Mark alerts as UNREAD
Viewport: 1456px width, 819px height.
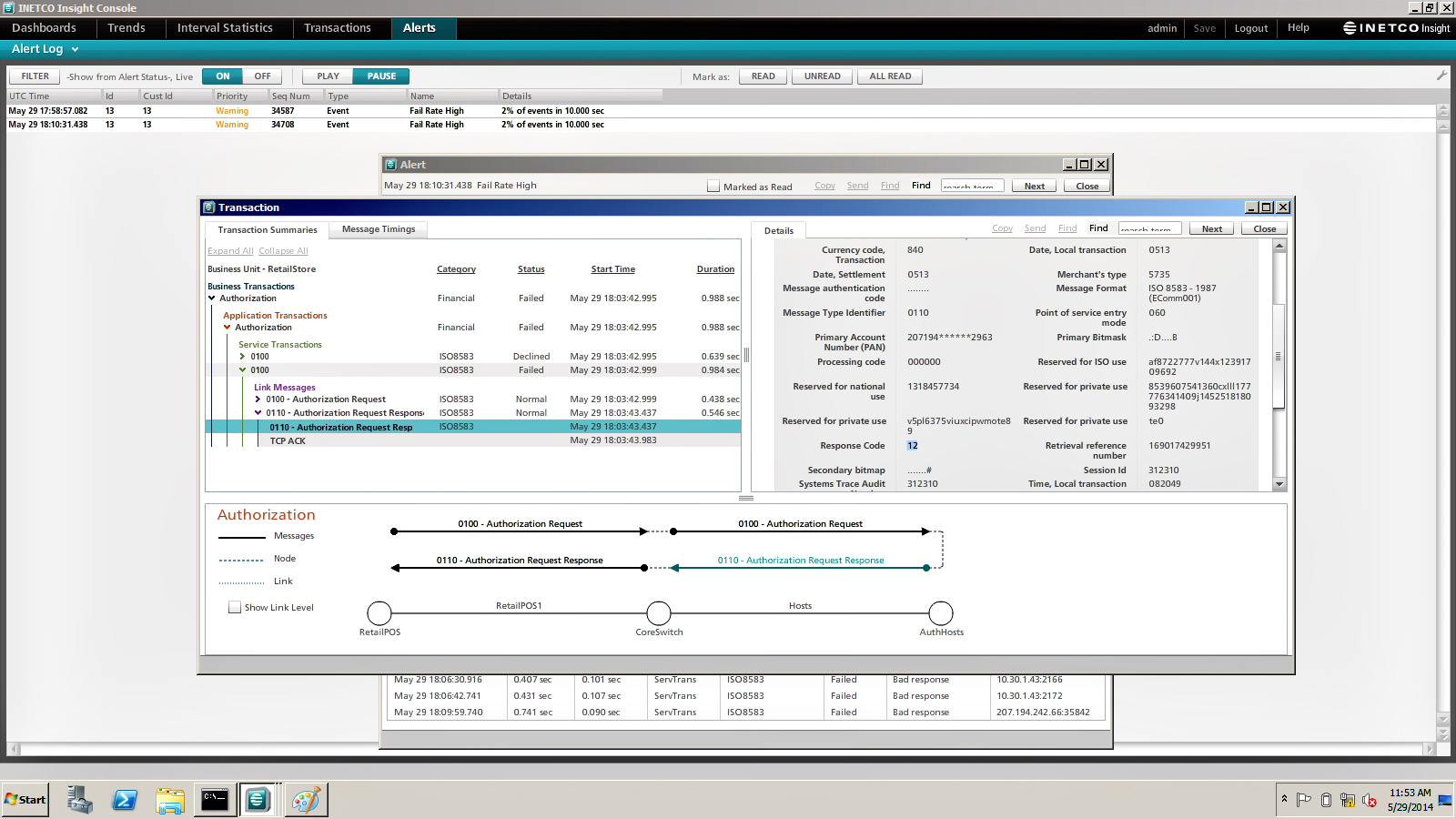[x=823, y=76]
